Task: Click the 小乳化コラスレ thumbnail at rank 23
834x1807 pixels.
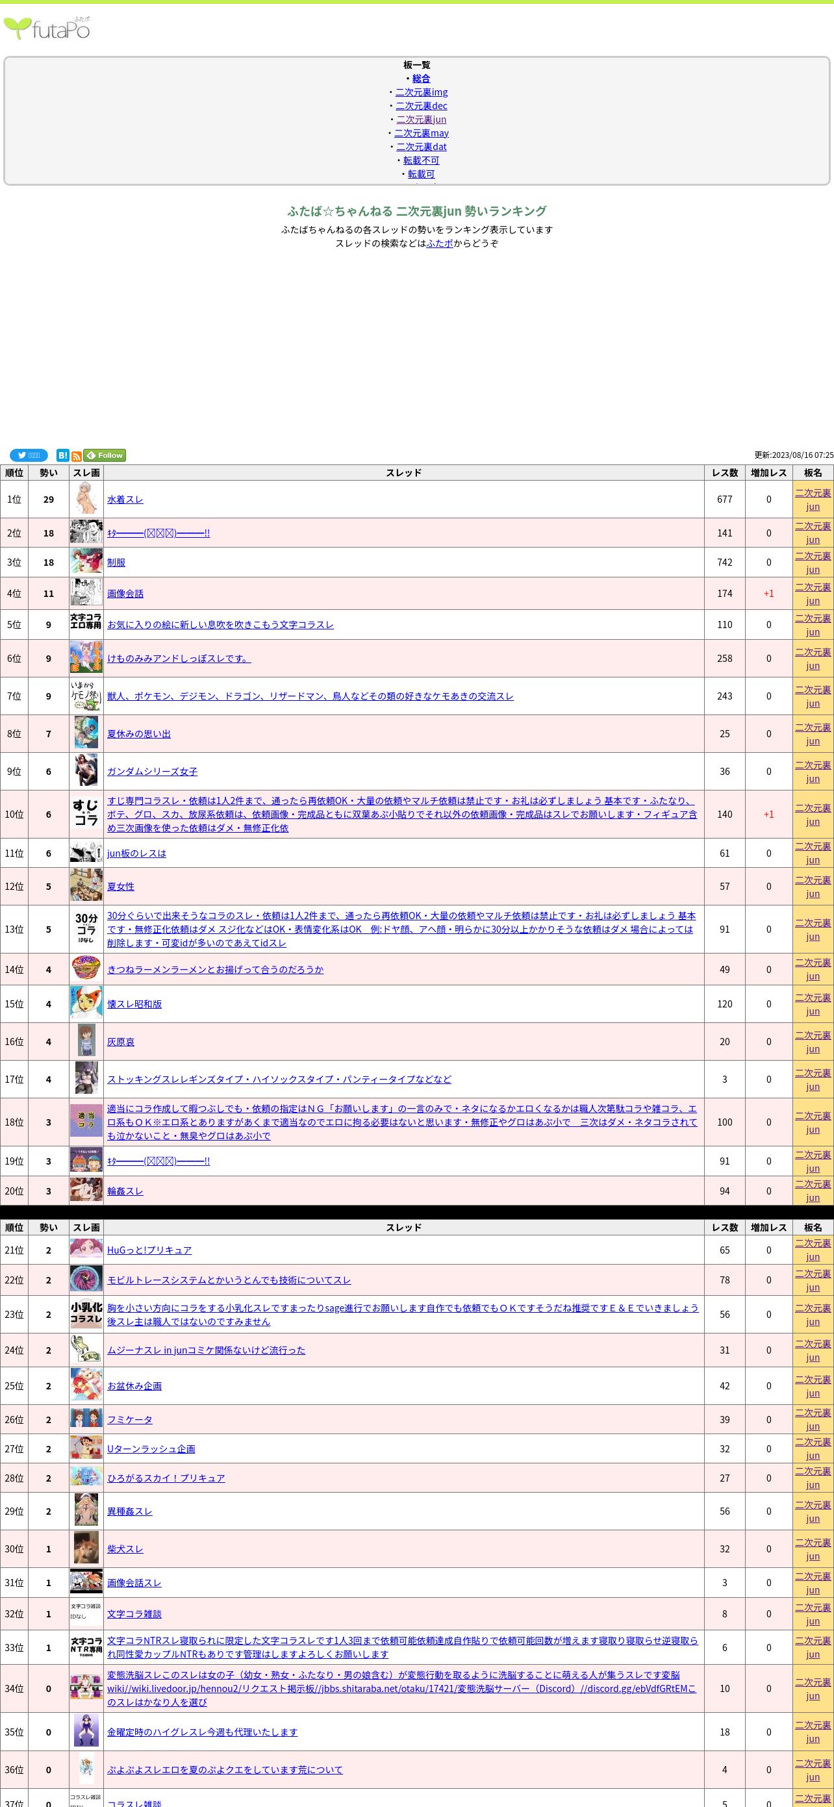Action: [x=86, y=1315]
